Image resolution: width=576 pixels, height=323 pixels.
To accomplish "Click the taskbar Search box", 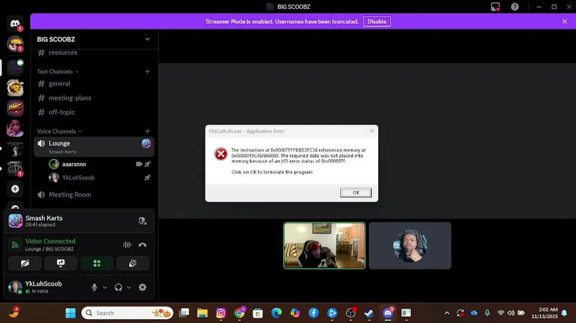I will click(127, 313).
